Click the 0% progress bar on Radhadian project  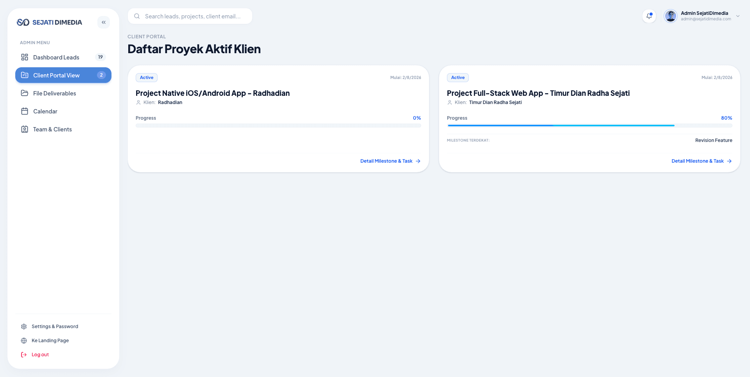[278, 126]
